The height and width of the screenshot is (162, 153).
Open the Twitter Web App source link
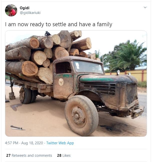tap(60, 143)
